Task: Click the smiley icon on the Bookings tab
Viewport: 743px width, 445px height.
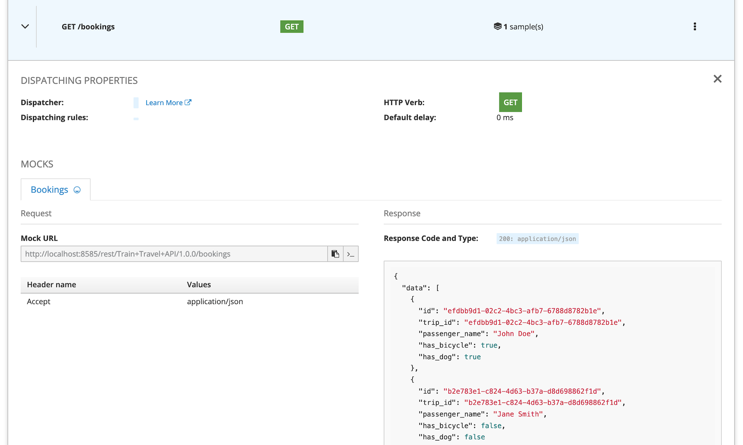Action: click(77, 190)
